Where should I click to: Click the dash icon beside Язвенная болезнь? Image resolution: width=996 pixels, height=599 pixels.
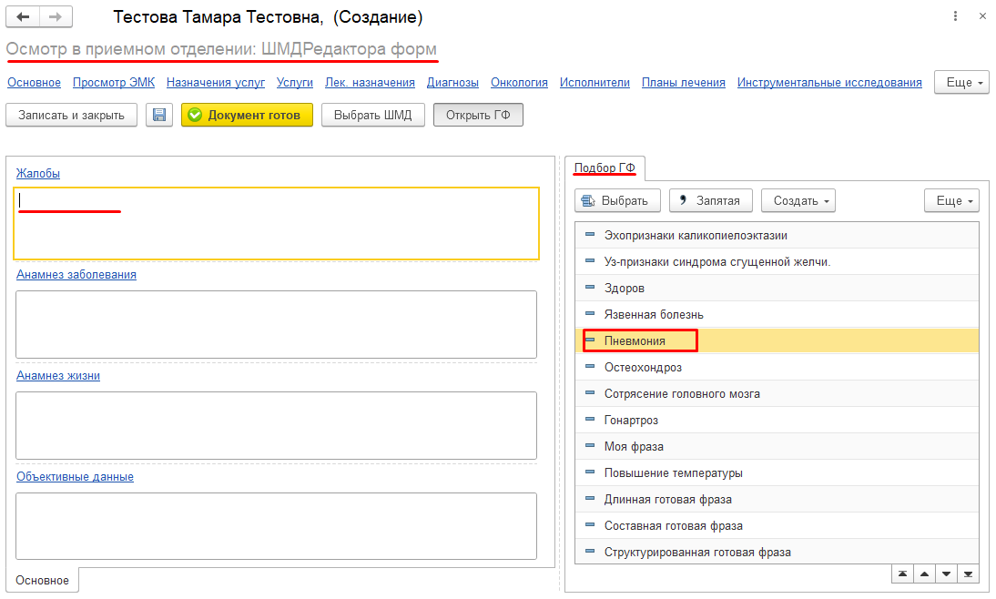(590, 314)
